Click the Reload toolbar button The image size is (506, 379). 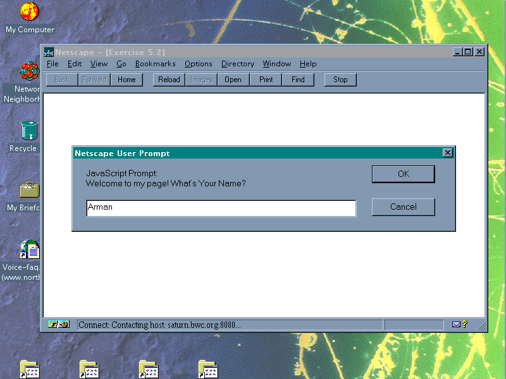[169, 80]
